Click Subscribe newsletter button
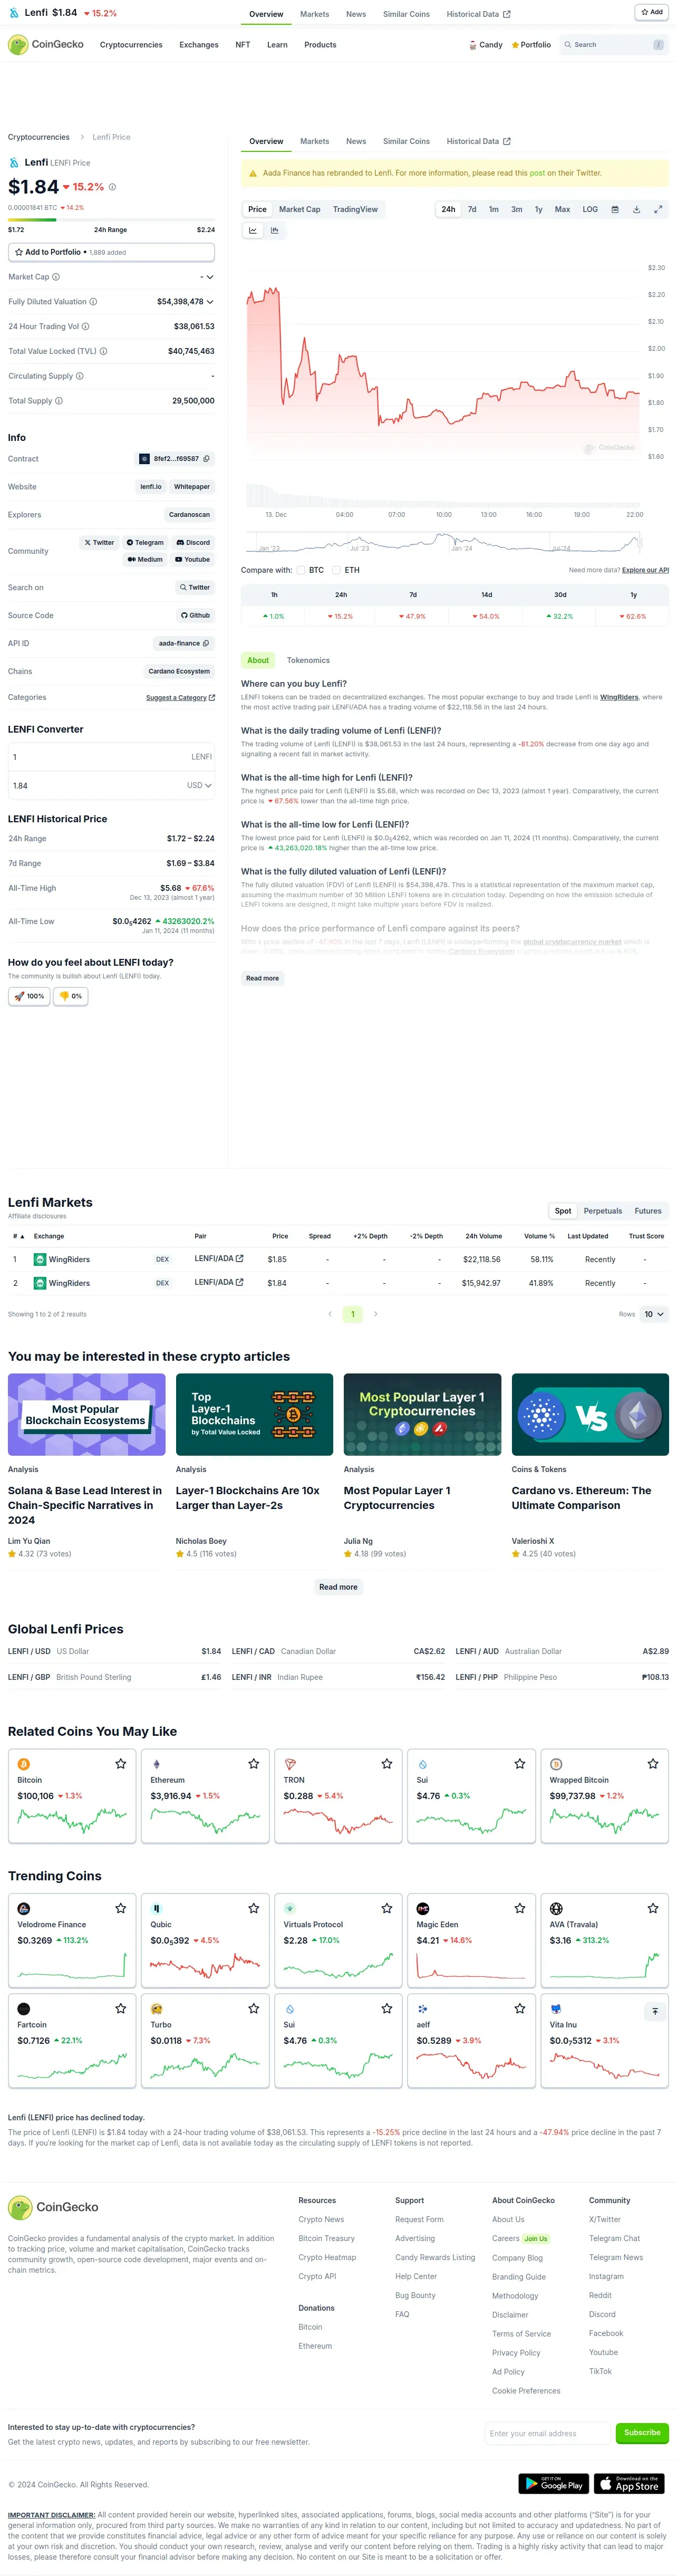 pyautogui.click(x=642, y=2432)
